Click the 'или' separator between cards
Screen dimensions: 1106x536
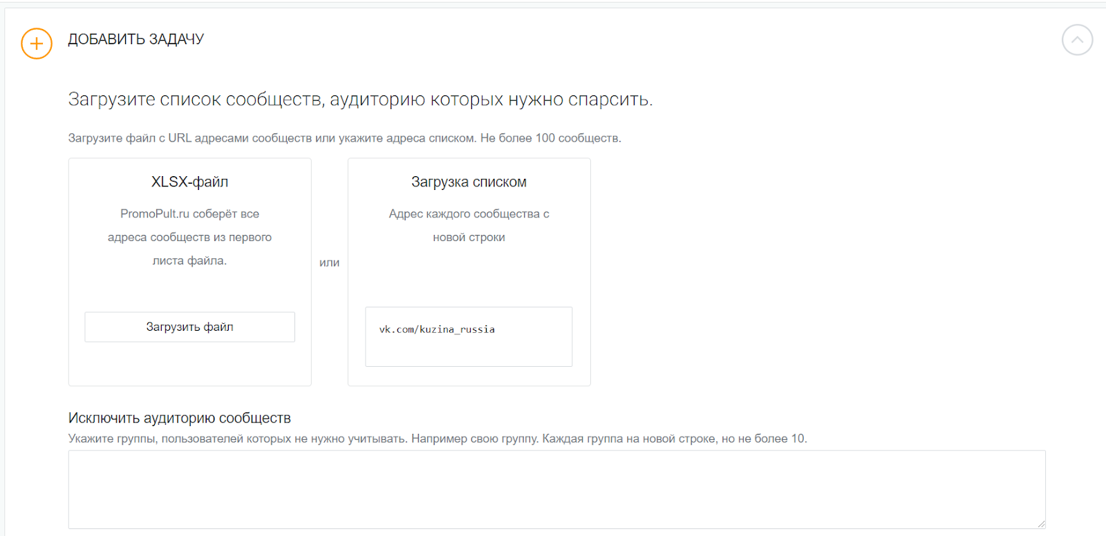pyautogui.click(x=329, y=262)
